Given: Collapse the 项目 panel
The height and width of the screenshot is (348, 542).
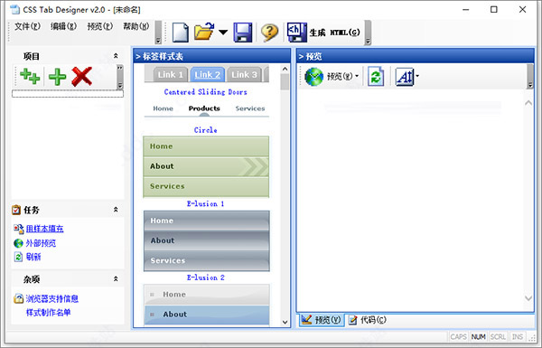Looking at the screenshot, I should (x=116, y=56).
